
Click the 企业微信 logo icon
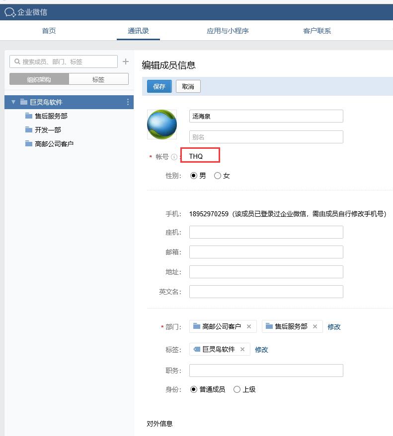click(x=10, y=12)
